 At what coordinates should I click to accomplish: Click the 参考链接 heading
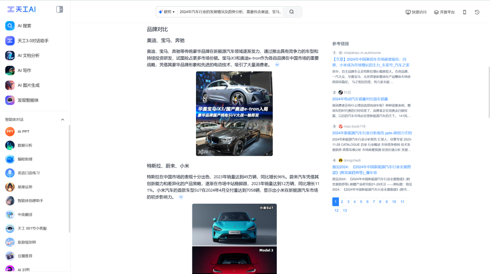341,44
